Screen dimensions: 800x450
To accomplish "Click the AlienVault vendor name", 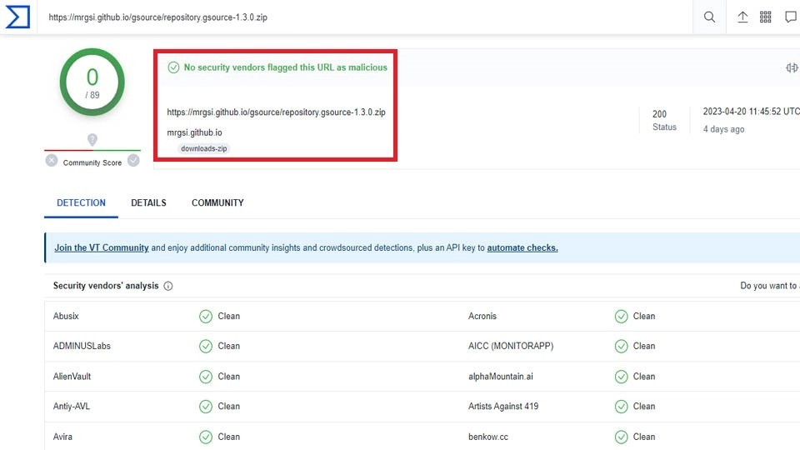I will tap(72, 377).
